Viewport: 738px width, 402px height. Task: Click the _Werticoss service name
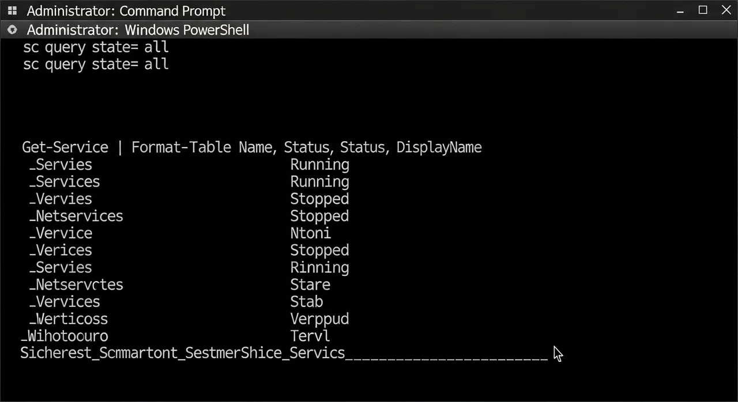pyautogui.click(x=69, y=319)
